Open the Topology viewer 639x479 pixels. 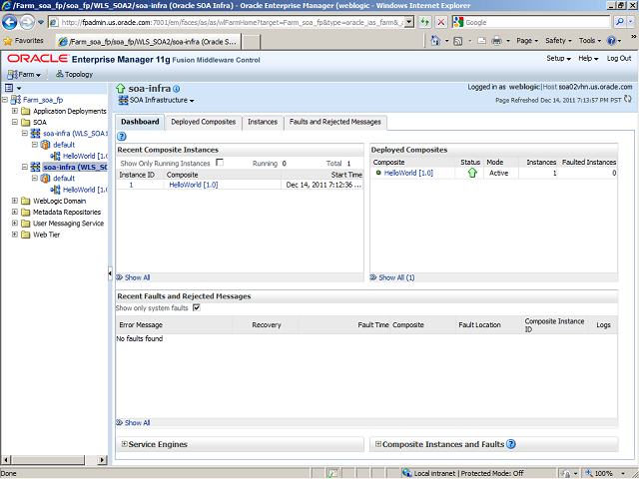click(x=74, y=74)
